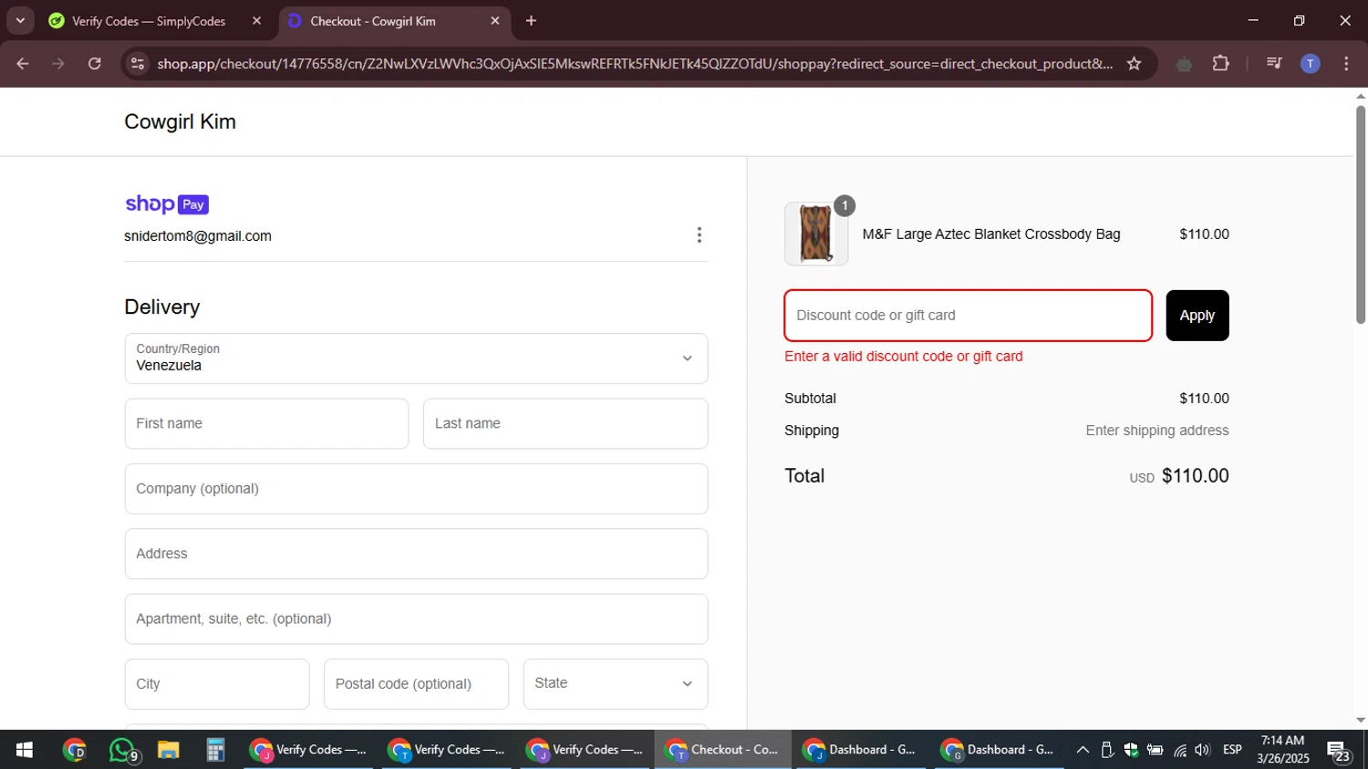Click the discount code or gift card field
The image size is (1368, 769).
[969, 316]
